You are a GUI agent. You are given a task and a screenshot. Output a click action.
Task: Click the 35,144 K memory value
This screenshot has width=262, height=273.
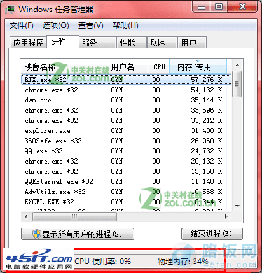(x=207, y=100)
